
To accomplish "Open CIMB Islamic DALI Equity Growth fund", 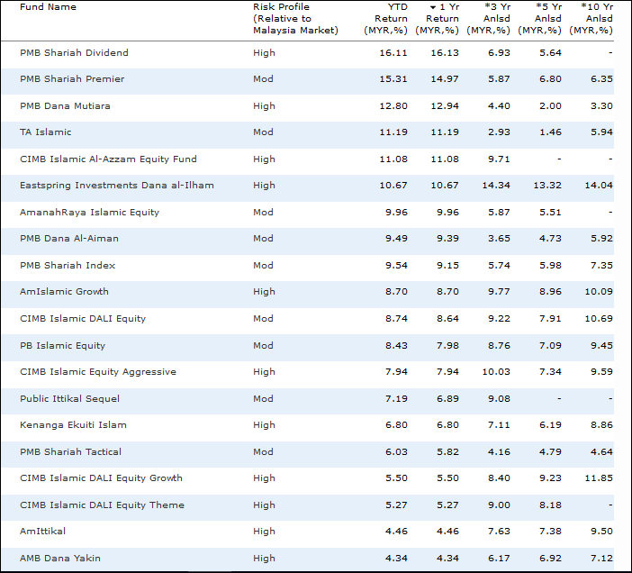I will pyautogui.click(x=101, y=478).
